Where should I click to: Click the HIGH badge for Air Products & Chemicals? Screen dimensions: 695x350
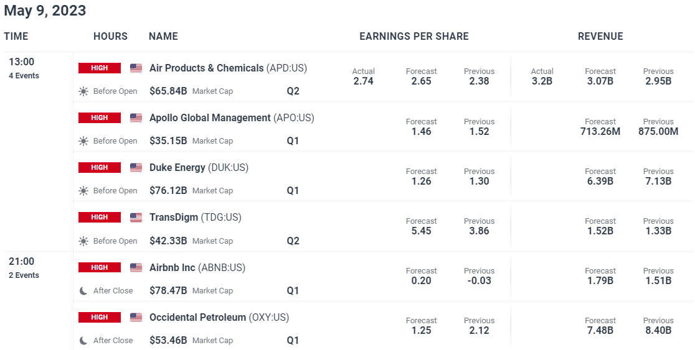(100, 68)
